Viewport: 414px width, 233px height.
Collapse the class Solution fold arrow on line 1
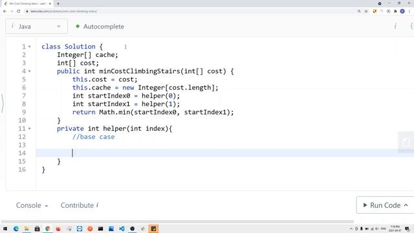(x=30, y=47)
